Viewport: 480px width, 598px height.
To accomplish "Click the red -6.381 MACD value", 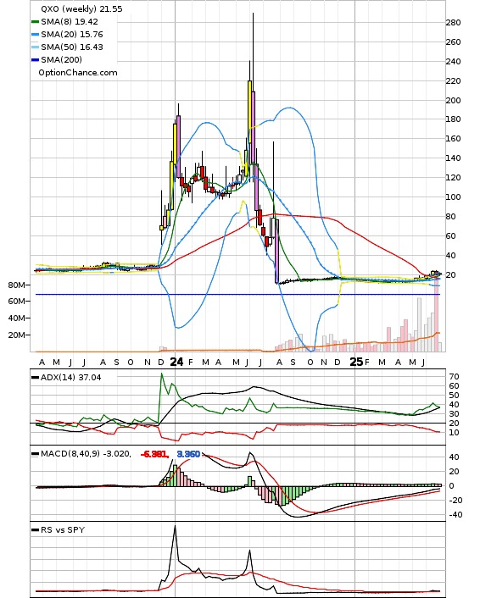I will point(153,454).
